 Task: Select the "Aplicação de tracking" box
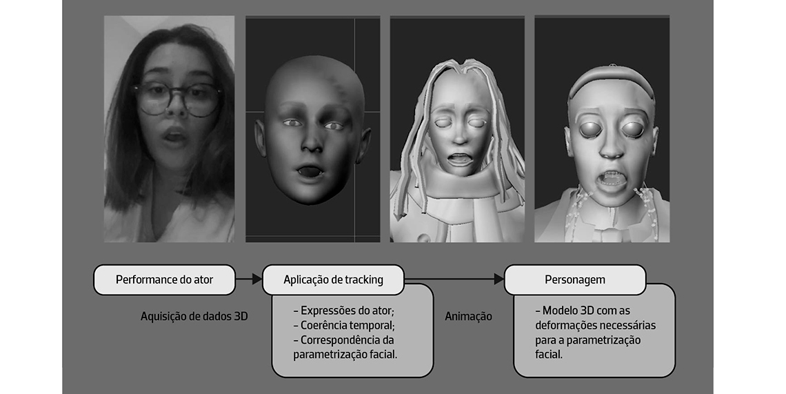point(333,280)
